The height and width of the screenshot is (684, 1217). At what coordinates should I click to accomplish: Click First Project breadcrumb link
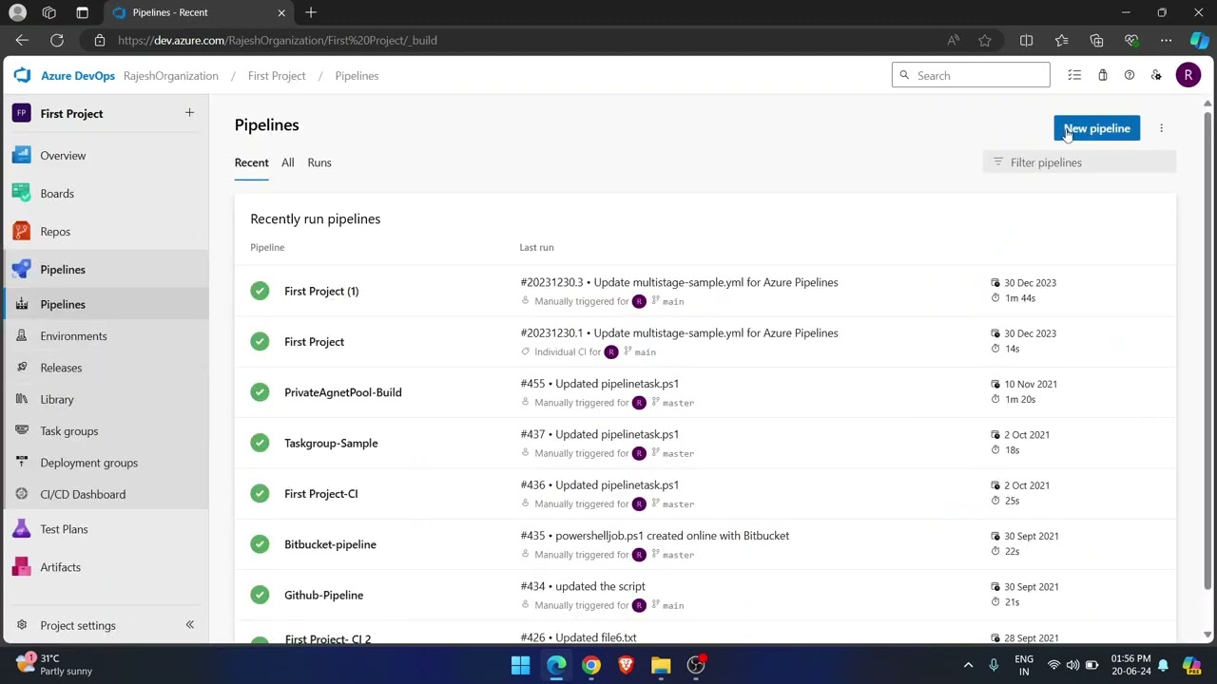point(277,76)
